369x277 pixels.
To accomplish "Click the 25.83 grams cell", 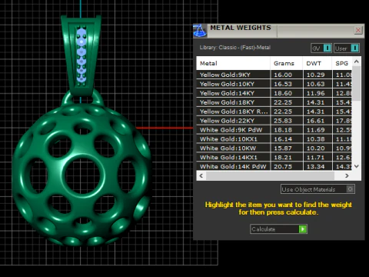I will [x=287, y=121].
